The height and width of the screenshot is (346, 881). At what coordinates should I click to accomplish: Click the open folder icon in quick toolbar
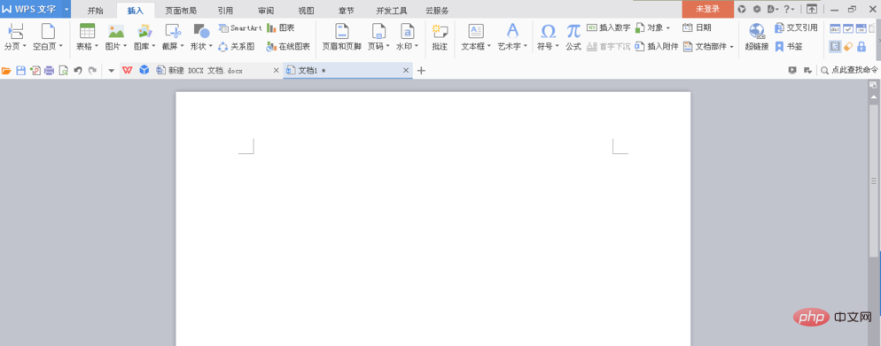tap(7, 71)
